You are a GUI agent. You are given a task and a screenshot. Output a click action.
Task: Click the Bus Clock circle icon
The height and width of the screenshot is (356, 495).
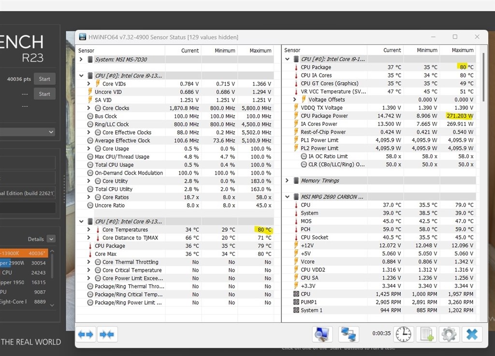click(90, 116)
